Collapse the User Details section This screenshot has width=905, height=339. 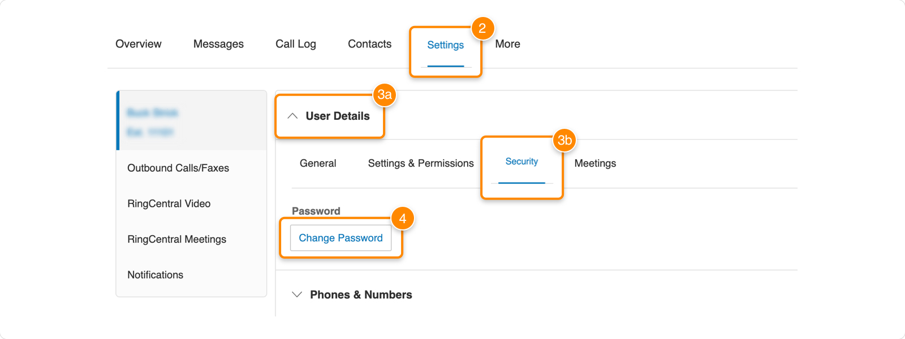tap(337, 116)
